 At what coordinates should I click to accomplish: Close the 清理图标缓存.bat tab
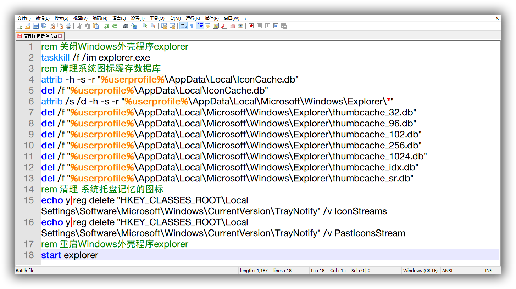(61, 36)
